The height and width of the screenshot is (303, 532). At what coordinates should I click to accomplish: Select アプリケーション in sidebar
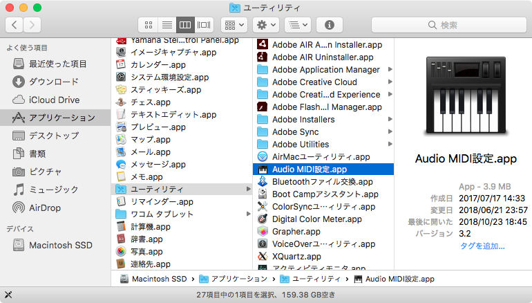coord(55,118)
